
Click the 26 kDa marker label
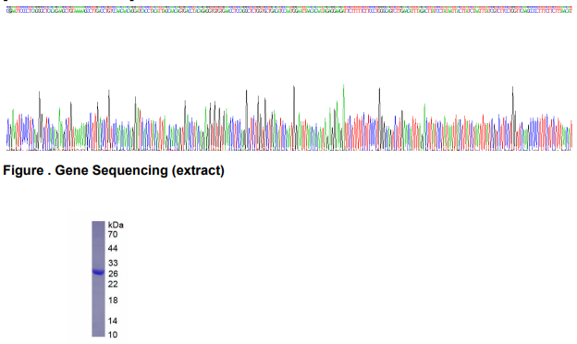[x=113, y=274]
